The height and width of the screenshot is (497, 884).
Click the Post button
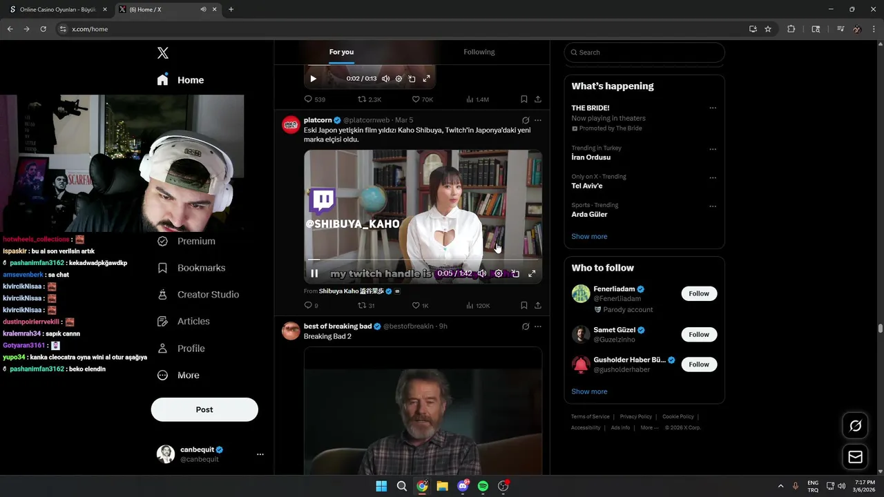pyautogui.click(x=204, y=409)
